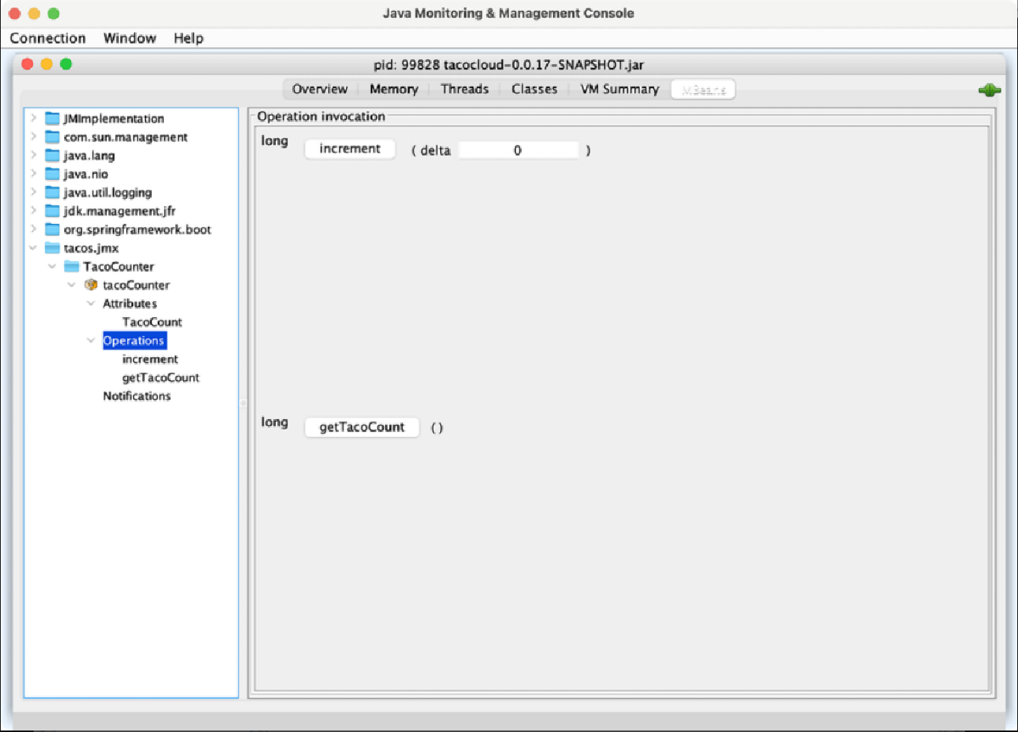
Task: Click the com.sun.management folder icon
Action: [52, 137]
